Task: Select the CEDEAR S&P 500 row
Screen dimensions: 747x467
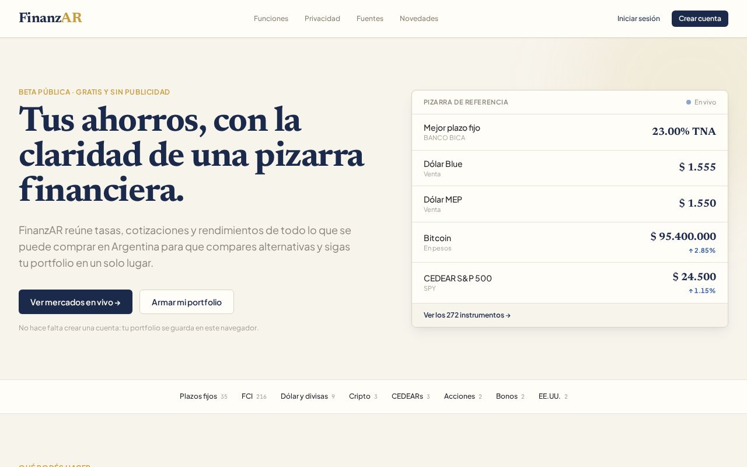Action: pyautogui.click(x=570, y=283)
